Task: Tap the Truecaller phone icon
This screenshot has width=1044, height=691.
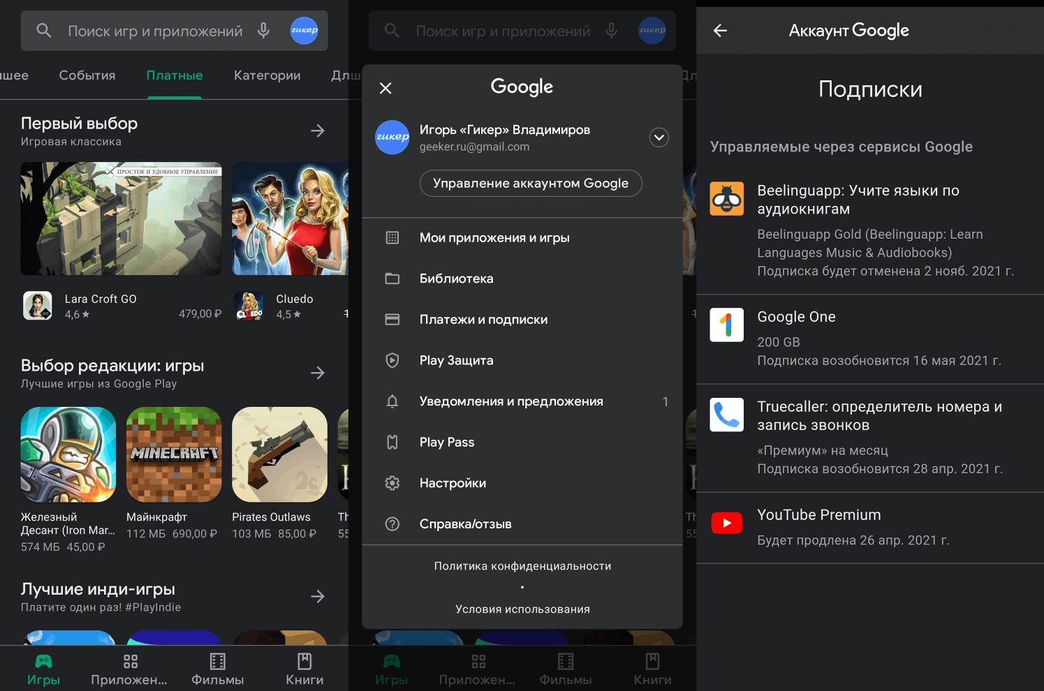Action: (726, 415)
